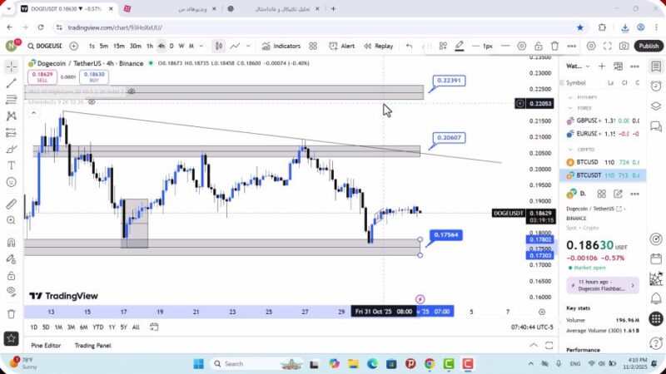
Task: Switch to the Trading Panel tab
Action: [92, 345]
